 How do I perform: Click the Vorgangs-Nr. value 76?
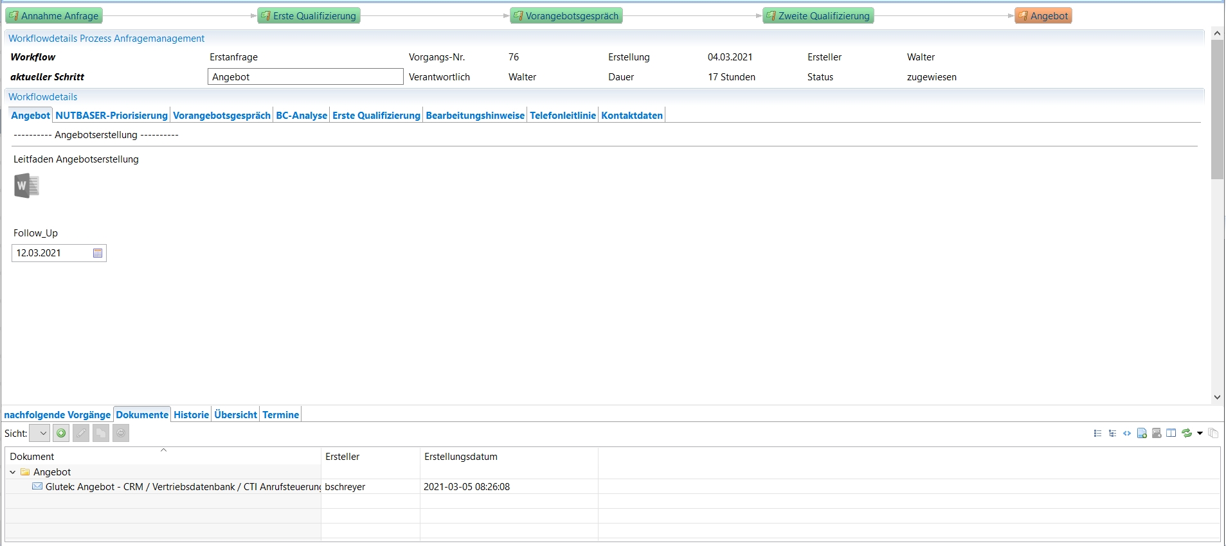pyautogui.click(x=514, y=57)
